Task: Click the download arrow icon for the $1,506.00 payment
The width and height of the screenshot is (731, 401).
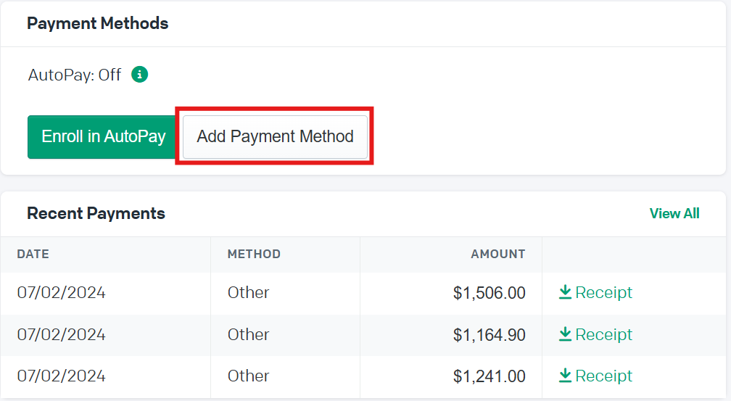Action: point(565,292)
